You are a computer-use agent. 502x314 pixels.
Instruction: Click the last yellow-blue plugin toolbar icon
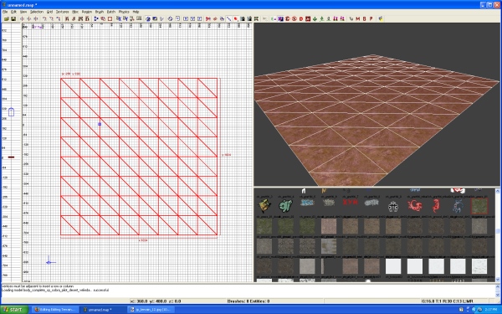pyautogui.click(x=381, y=19)
